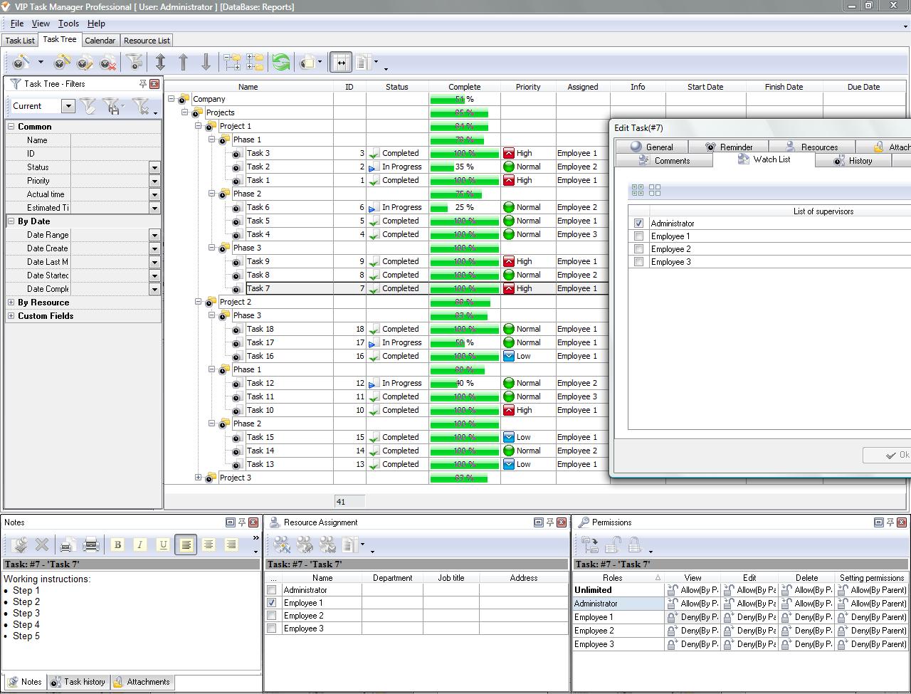This screenshot has height=694, width=911.
Task: Open the Tools menu
Action: click(68, 23)
